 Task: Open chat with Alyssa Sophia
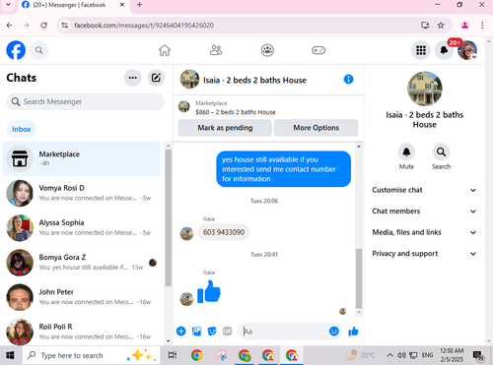tap(81, 227)
